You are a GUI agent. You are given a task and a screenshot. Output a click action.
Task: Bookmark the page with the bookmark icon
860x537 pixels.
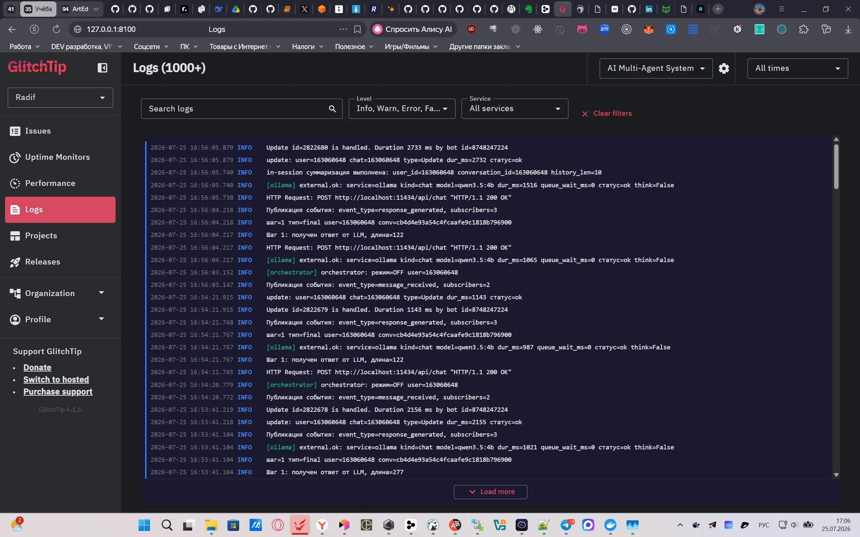coord(357,29)
